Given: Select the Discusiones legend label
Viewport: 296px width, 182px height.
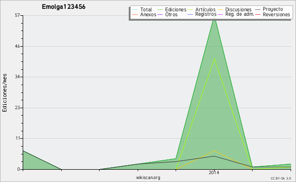Looking at the screenshot, I should pyautogui.click(x=238, y=9).
